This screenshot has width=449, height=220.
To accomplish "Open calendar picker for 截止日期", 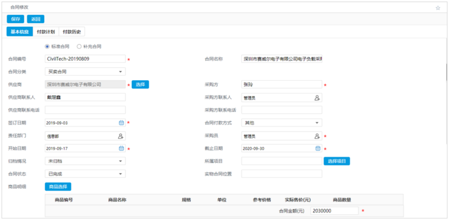I will click(318, 148).
